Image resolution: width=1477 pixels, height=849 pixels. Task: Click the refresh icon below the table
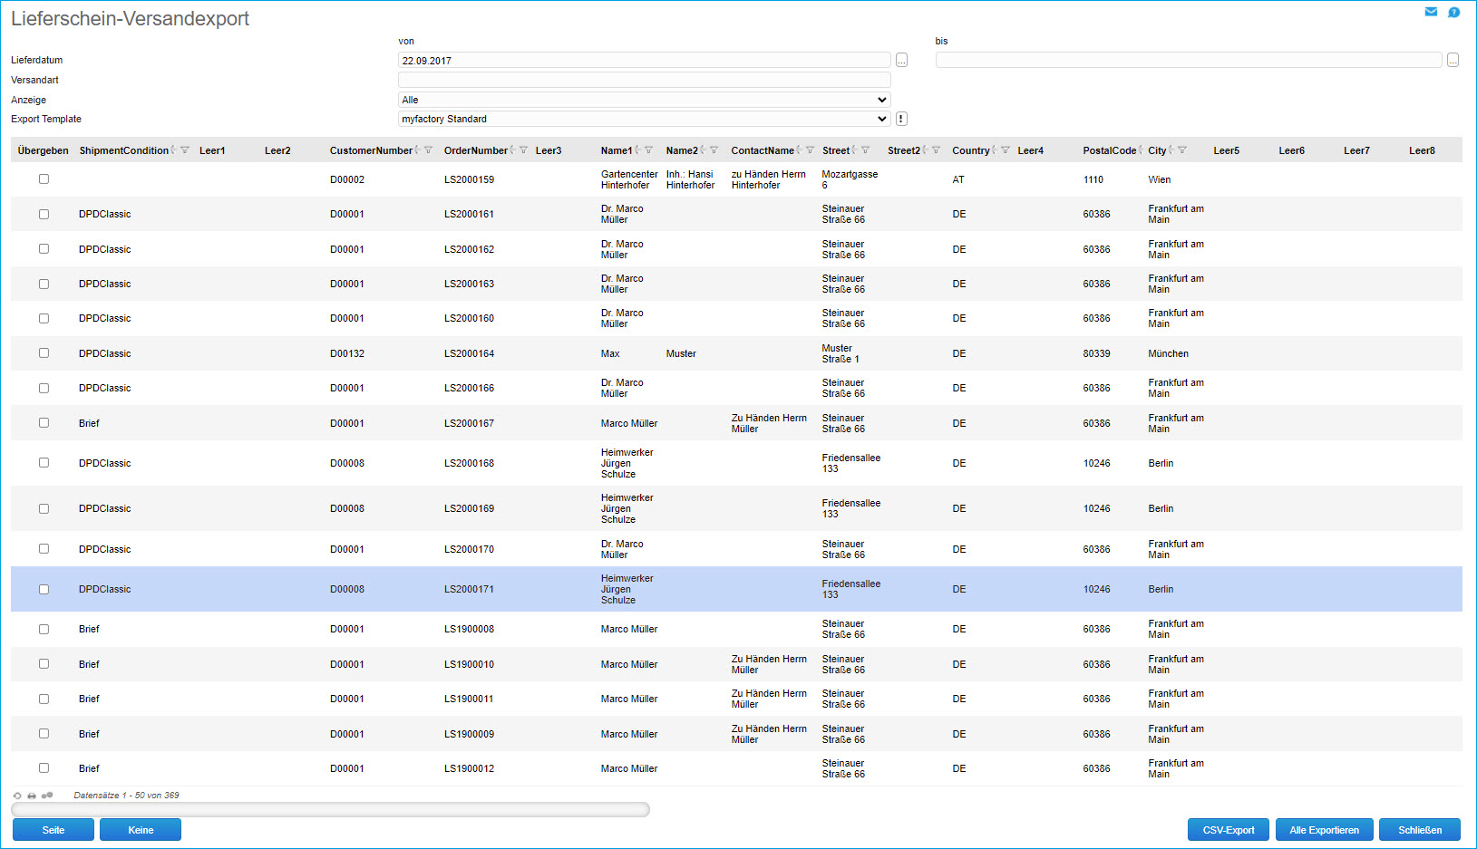pyautogui.click(x=17, y=796)
